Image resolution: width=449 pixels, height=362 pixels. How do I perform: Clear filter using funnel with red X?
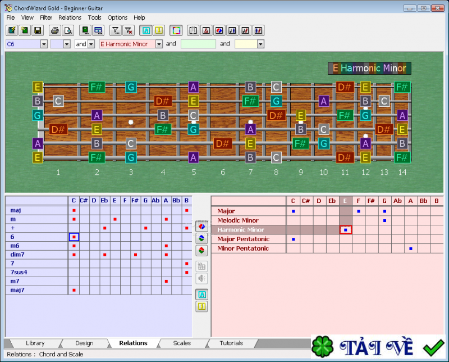click(128, 30)
